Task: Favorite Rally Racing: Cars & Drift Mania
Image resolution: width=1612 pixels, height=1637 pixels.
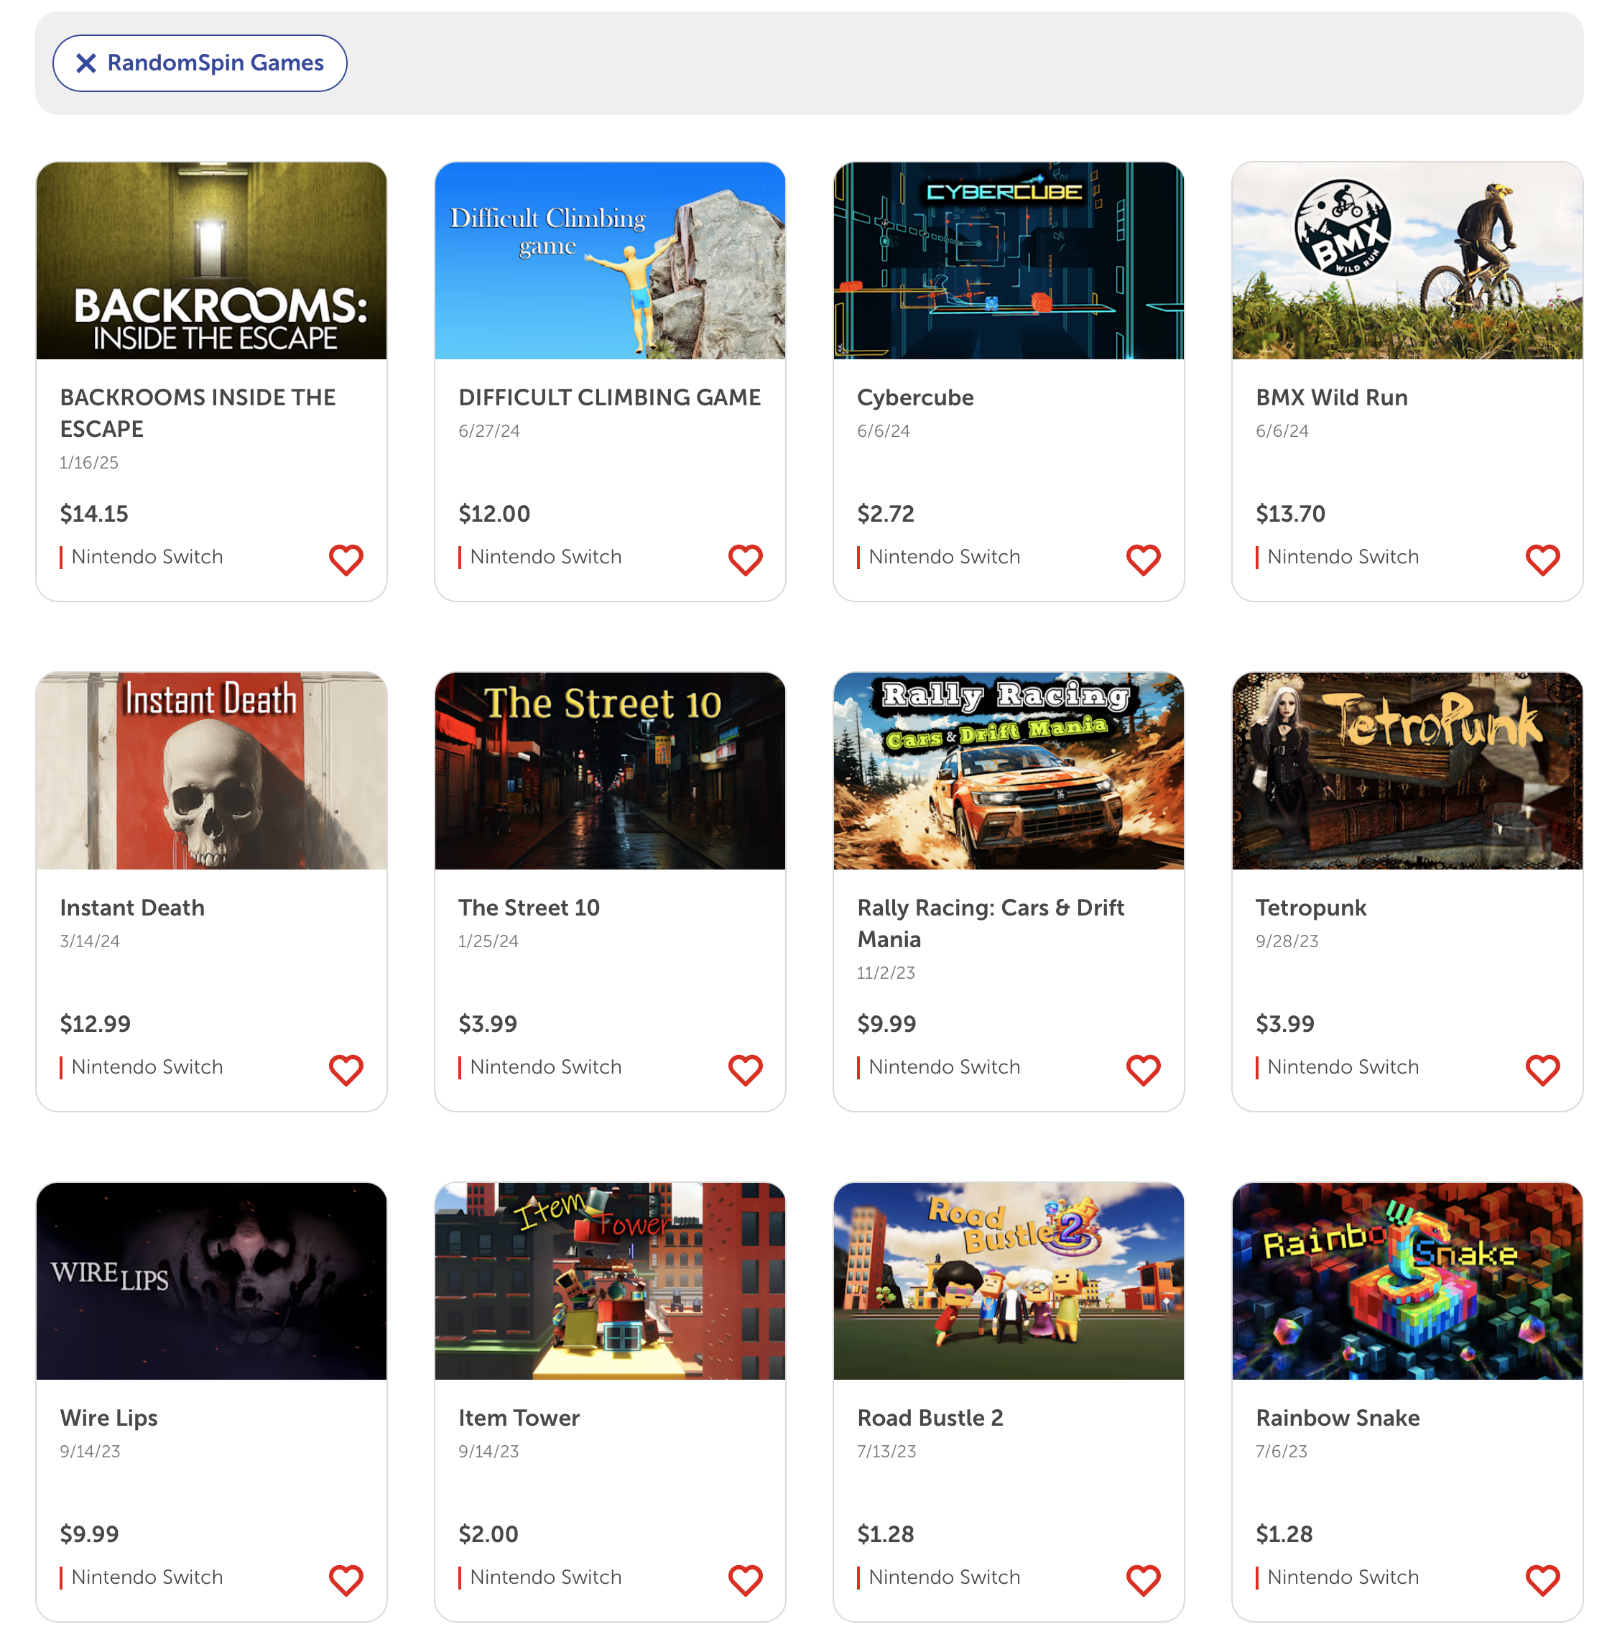Action: (x=1143, y=1069)
